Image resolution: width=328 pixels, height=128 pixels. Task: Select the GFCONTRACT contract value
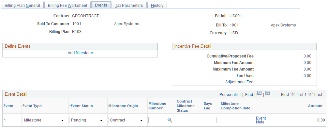85,16
